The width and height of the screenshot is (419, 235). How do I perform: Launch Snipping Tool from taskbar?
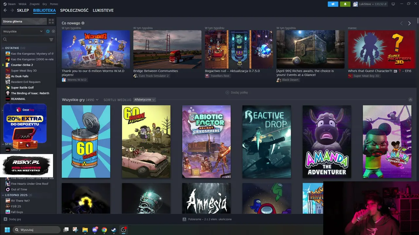(x=75, y=230)
